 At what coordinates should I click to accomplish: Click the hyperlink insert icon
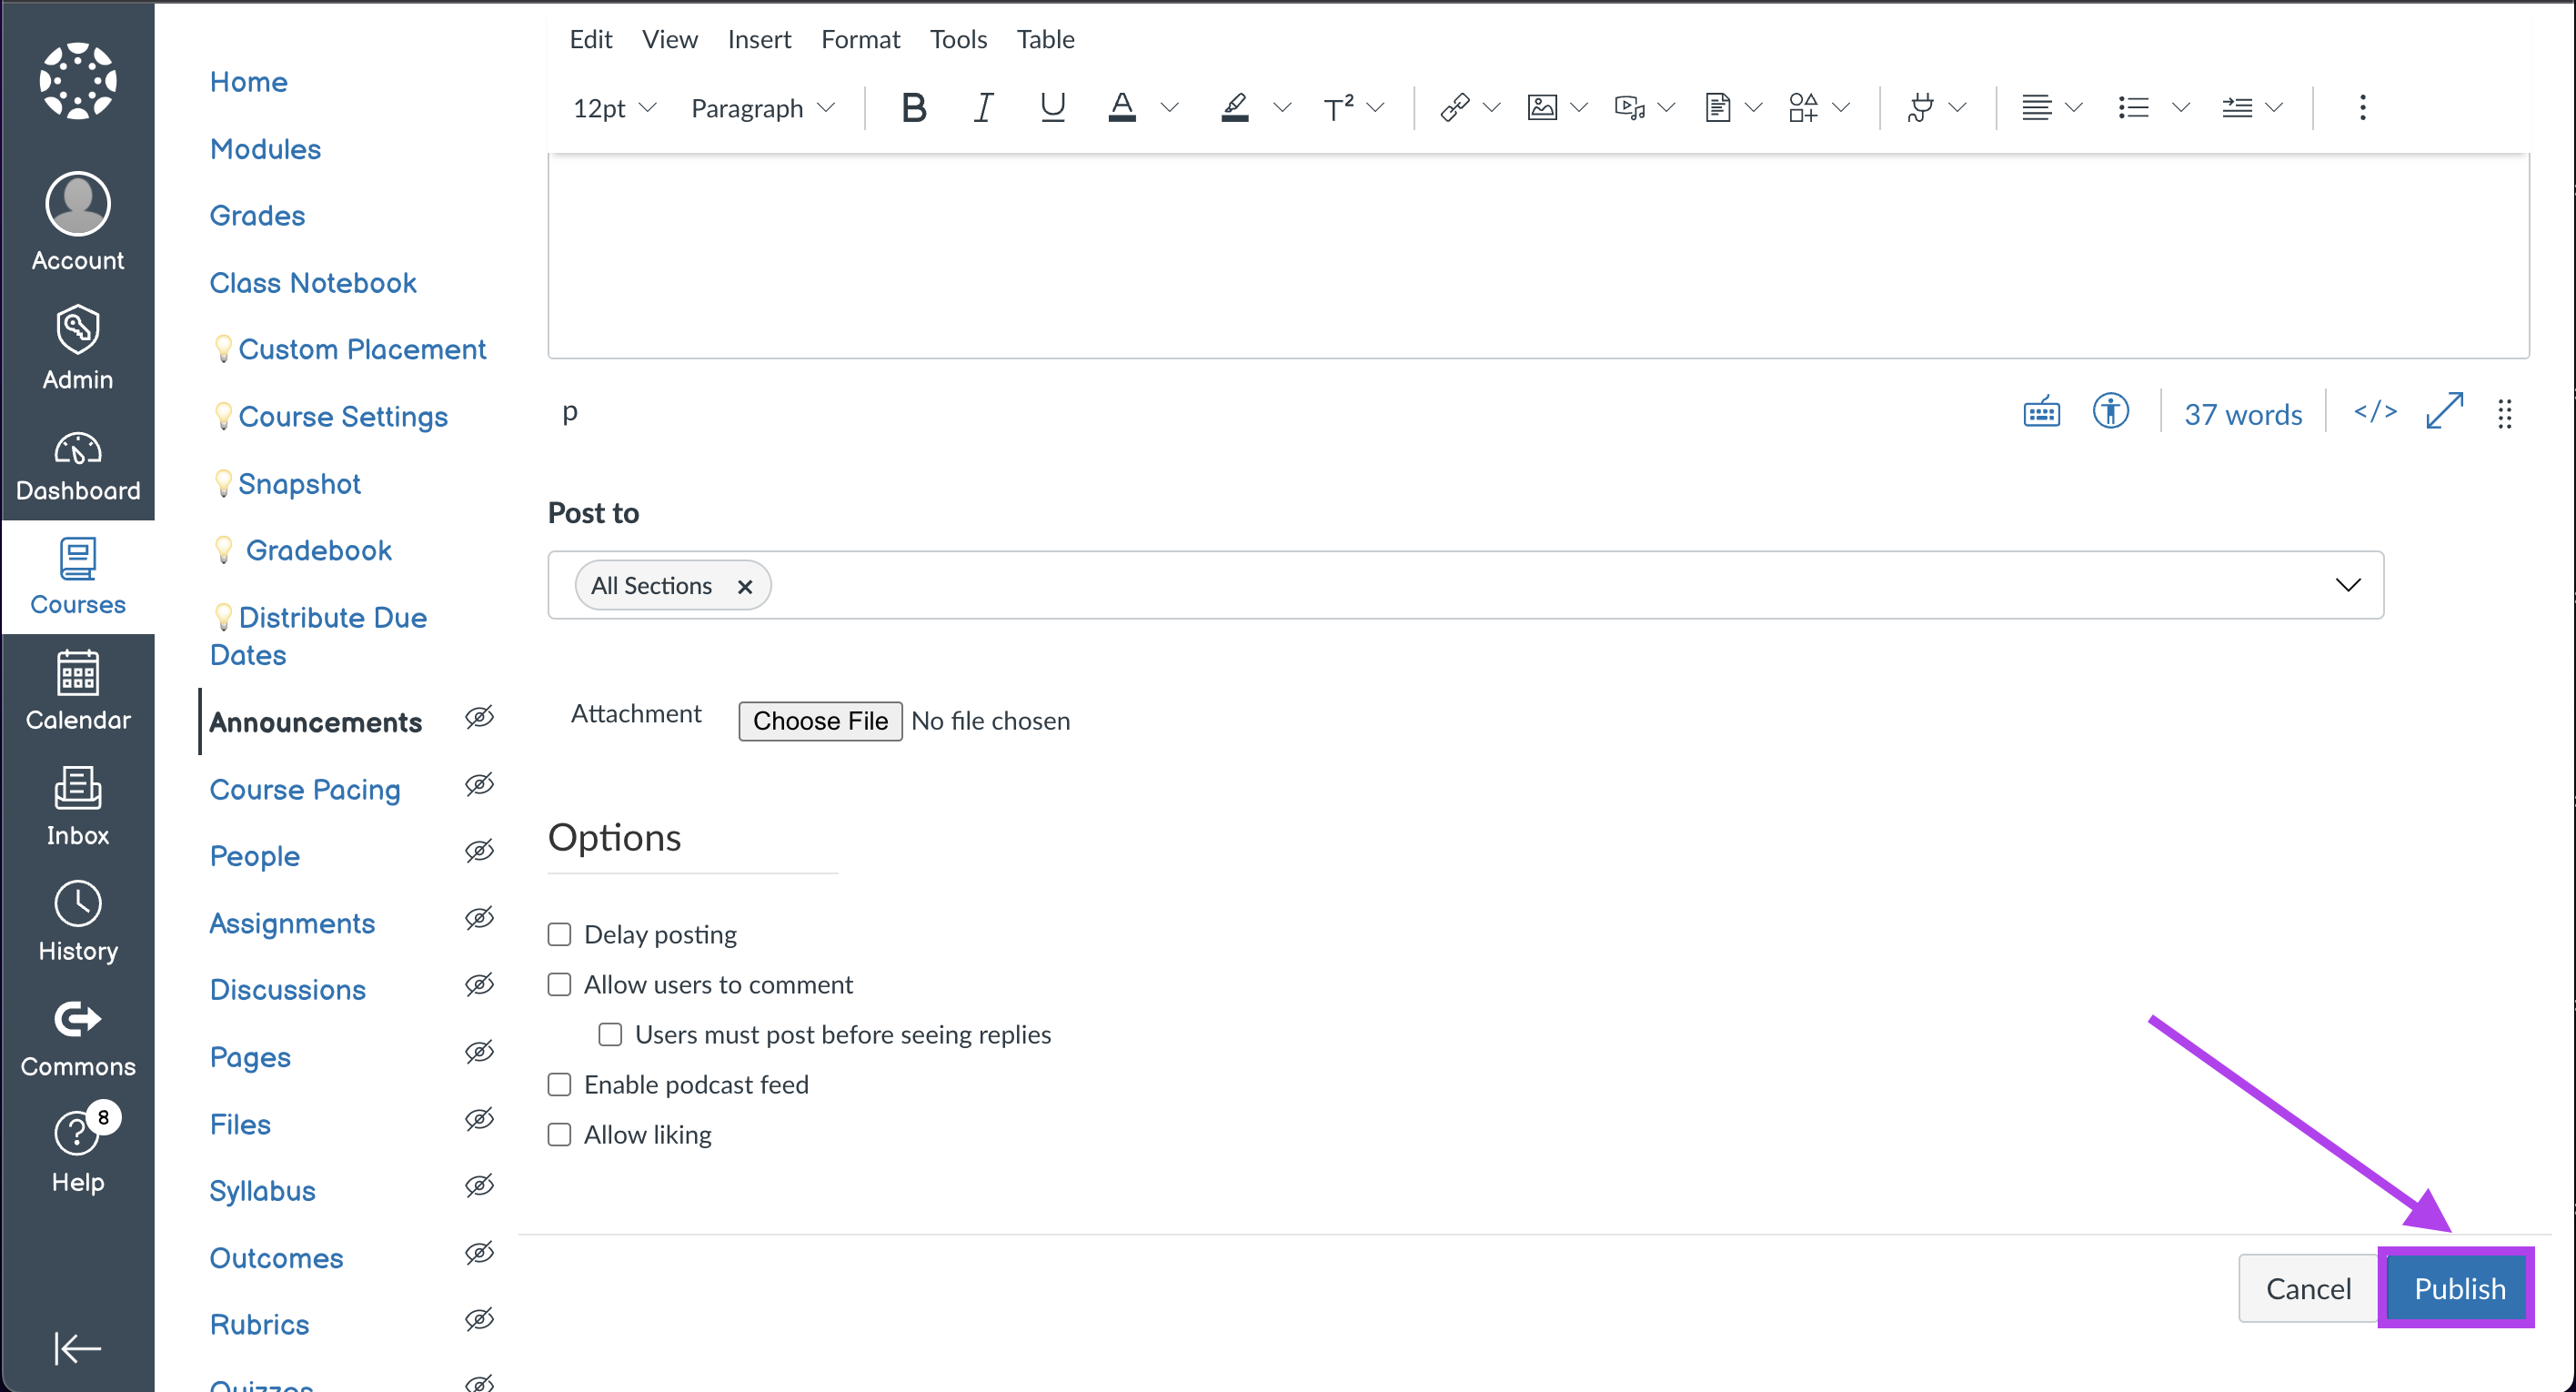[x=1454, y=106]
